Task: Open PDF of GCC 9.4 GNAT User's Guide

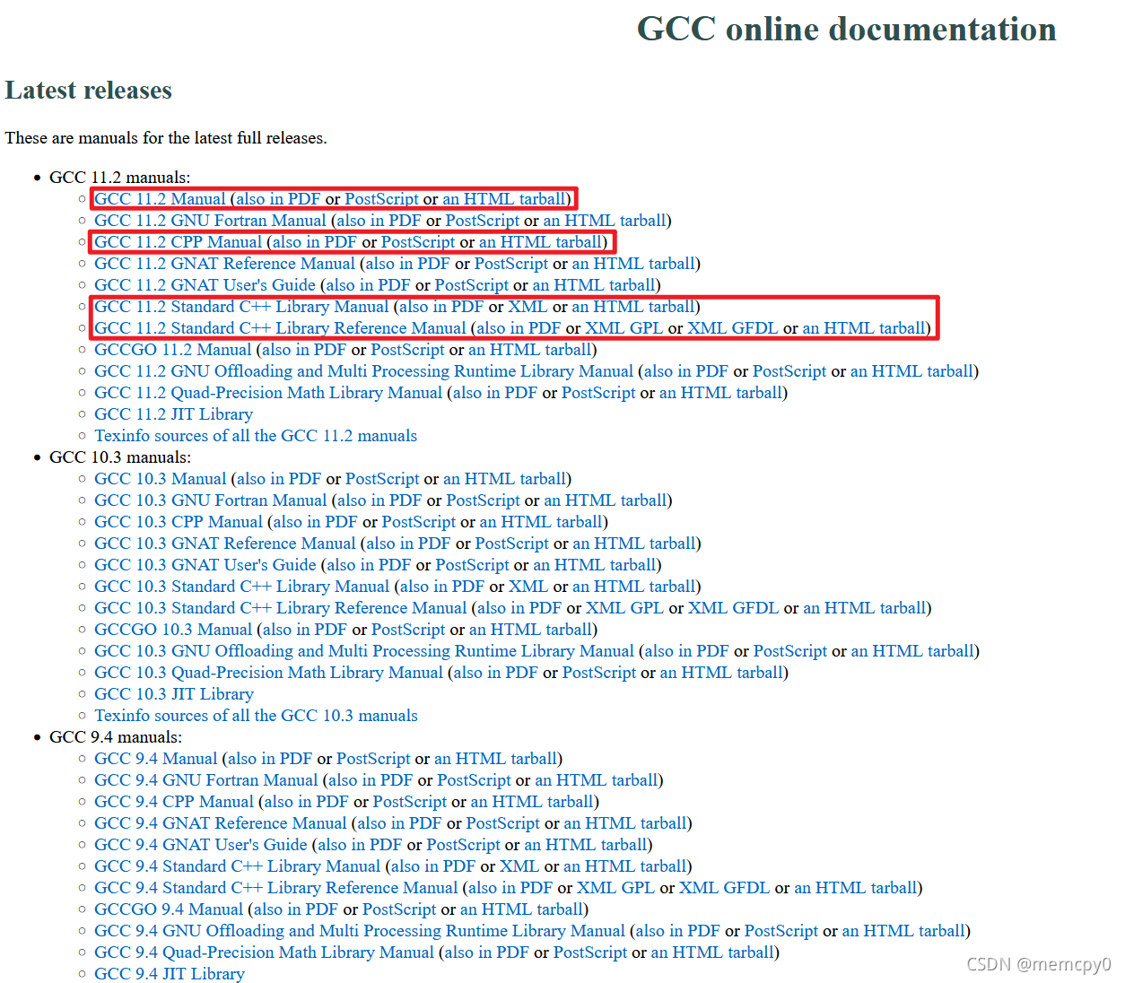Action: [x=360, y=845]
